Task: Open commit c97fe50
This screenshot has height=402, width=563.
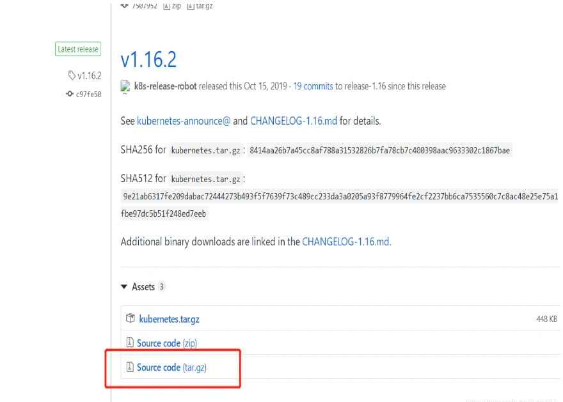Action: [x=88, y=95]
